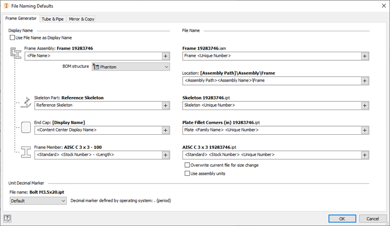
Task: Enable Use File Name as Display Name
Action: click(x=13, y=37)
